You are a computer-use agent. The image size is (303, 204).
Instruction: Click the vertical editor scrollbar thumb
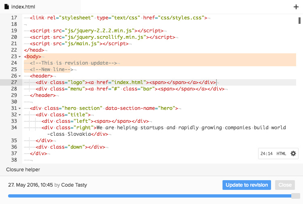299,21
